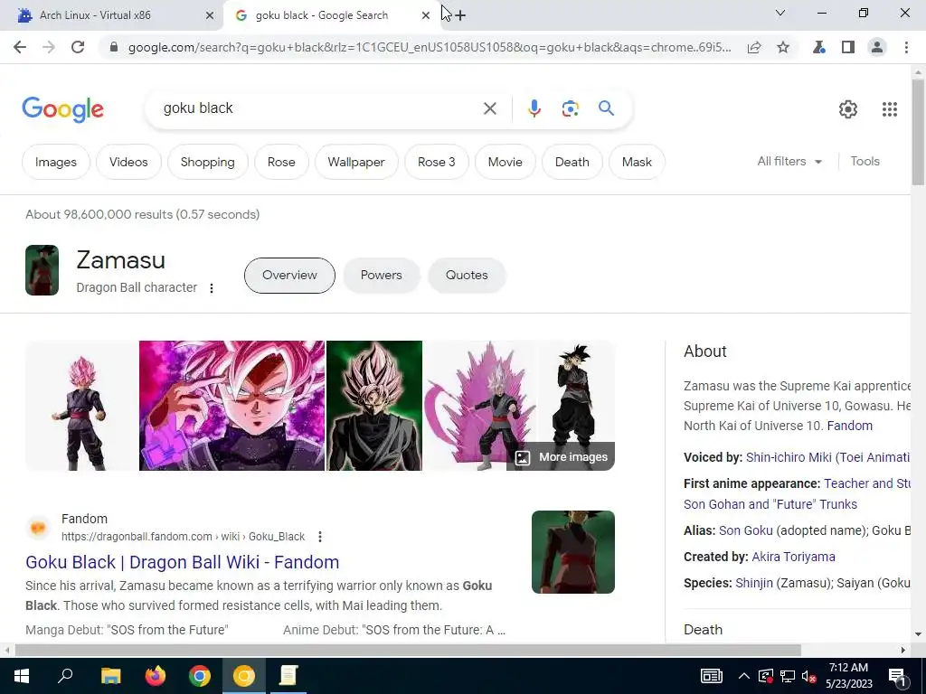
Task: Close the Arch Linux tab
Action: tap(210, 15)
